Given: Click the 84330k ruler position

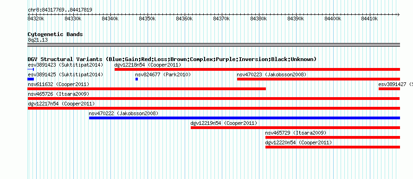Looking at the screenshot, I should [73, 19].
